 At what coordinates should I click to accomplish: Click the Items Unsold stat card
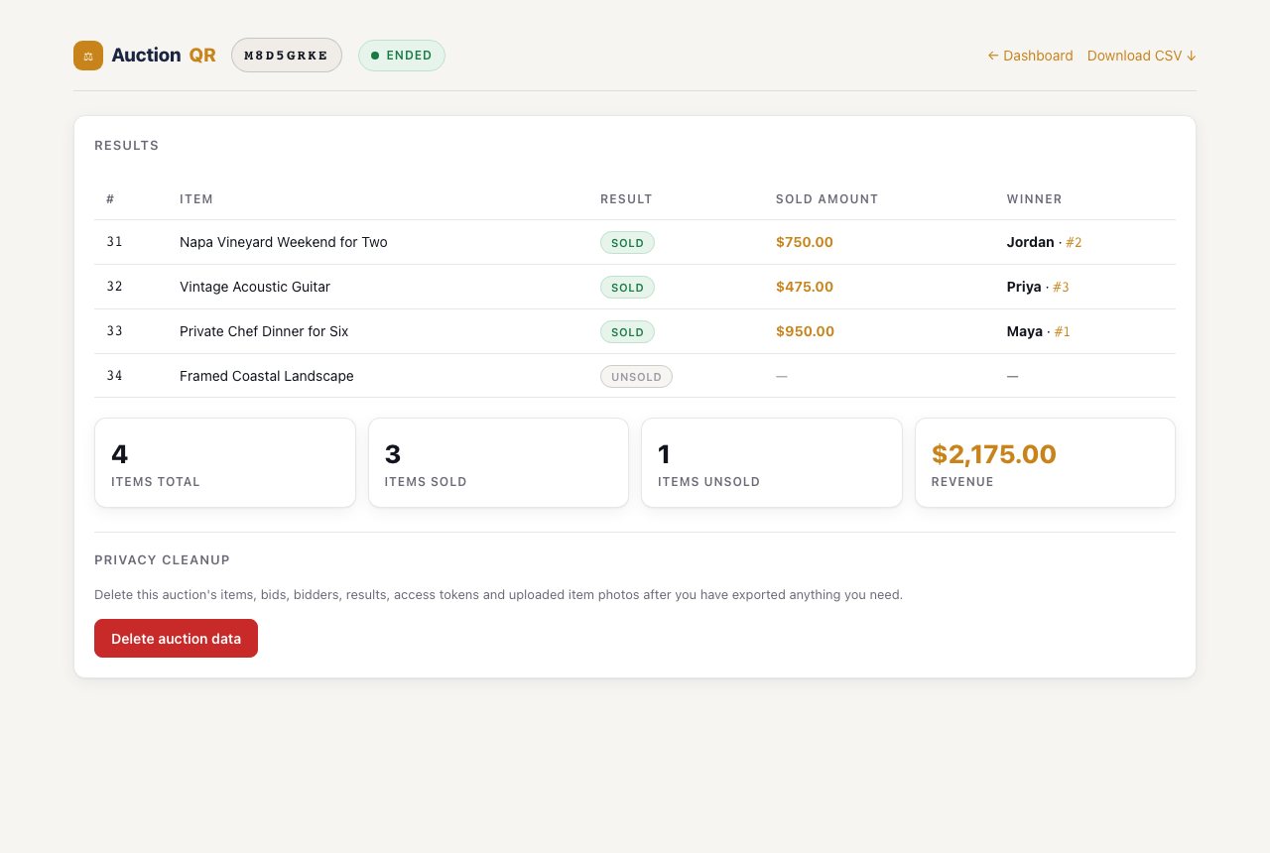coord(772,463)
